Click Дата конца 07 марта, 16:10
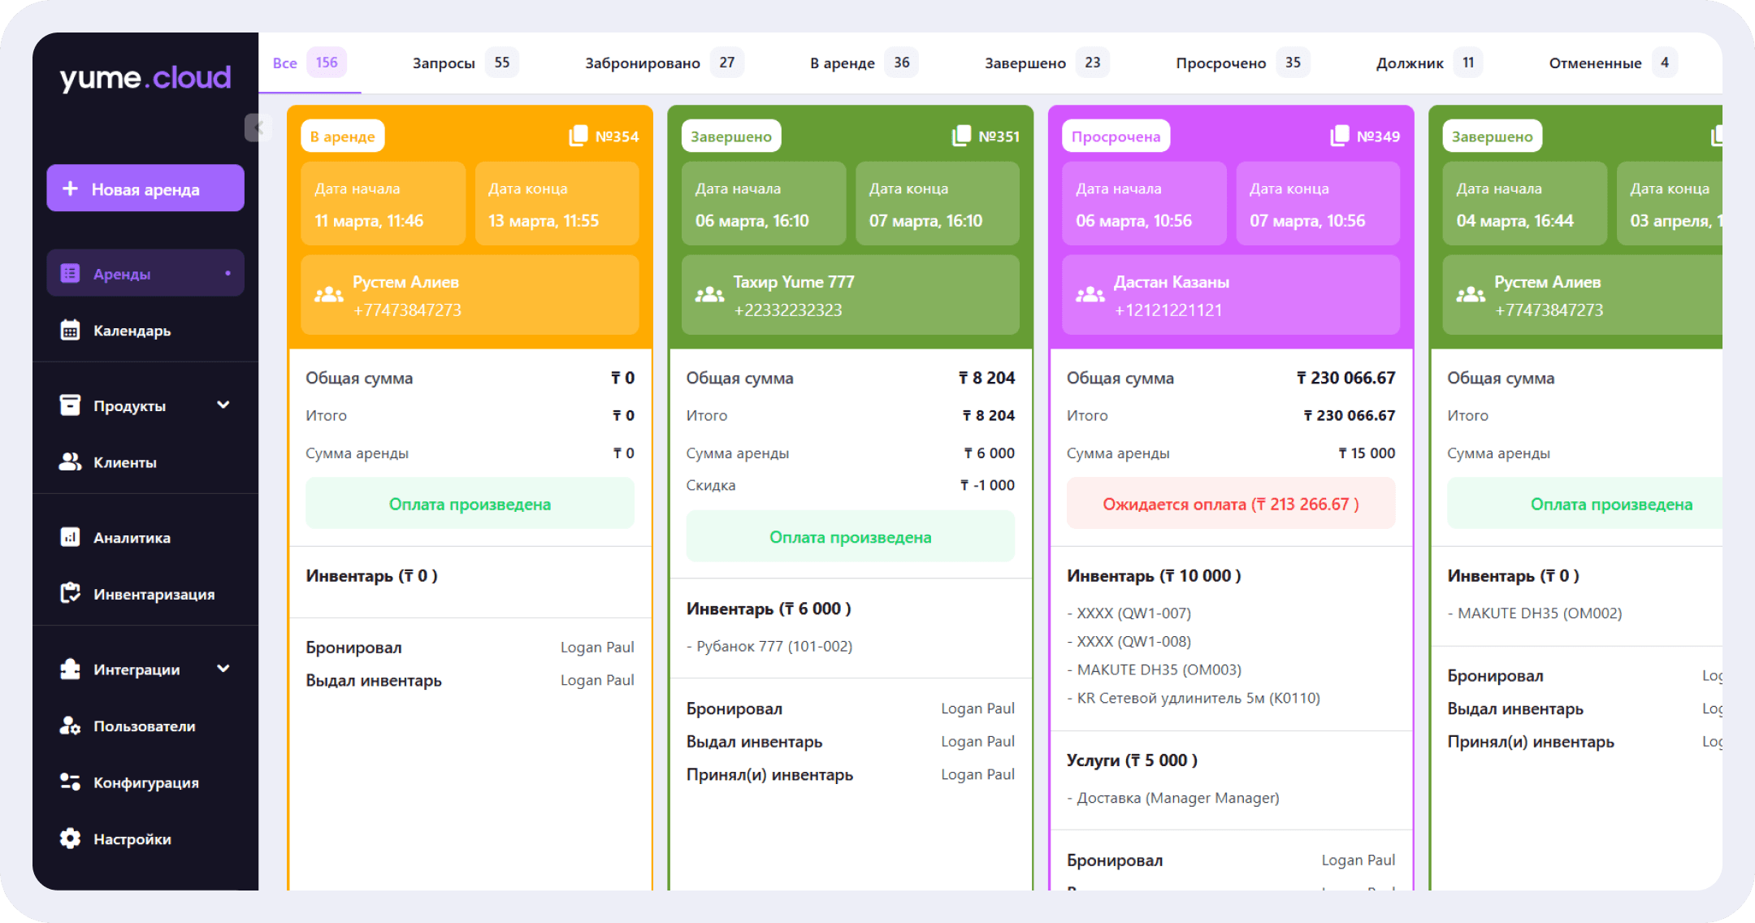The image size is (1755, 923). point(938,203)
